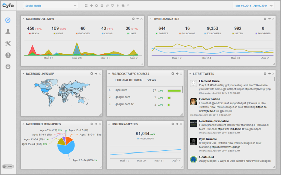Open Latest Tweets widget settings gear
The height and width of the screenshot is (175, 281).
tap(265, 73)
